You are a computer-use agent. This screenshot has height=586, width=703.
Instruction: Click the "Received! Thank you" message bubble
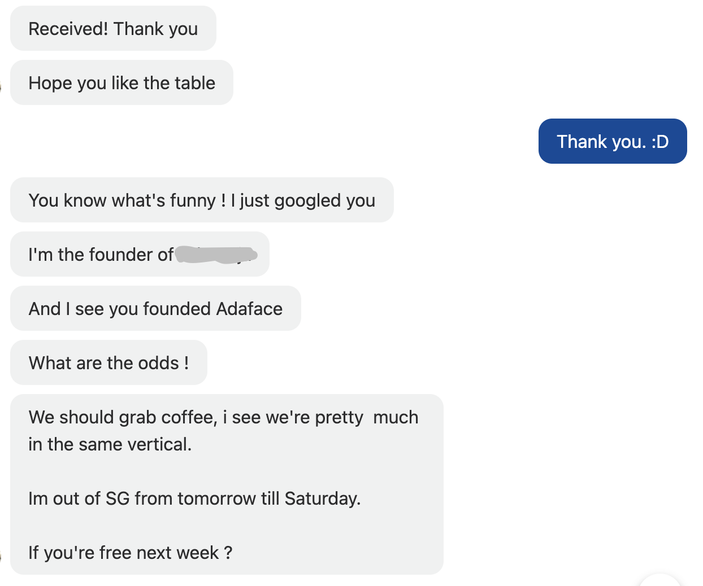coord(113,29)
